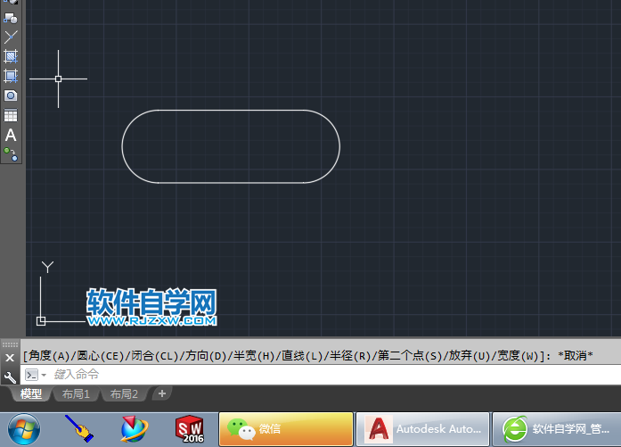
Task: Switch to the 模型 tab
Action: pyautogui.click(x=31, y=393)
